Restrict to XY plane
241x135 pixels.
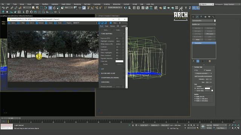tap(194, 8)
